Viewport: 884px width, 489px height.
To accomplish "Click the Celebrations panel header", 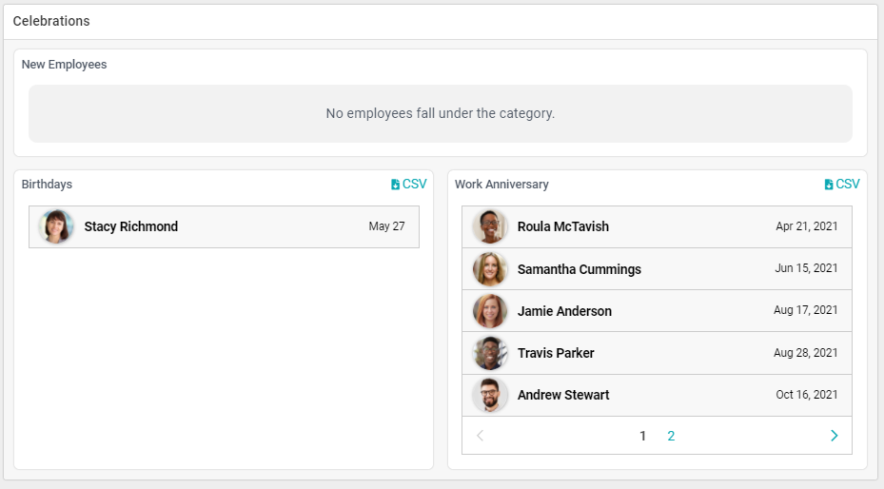I will coord(51,21).
